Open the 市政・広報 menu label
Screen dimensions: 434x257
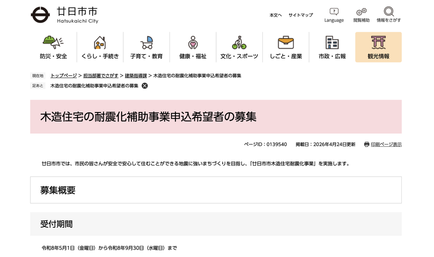pyautogui.click(x=332, y=56)
